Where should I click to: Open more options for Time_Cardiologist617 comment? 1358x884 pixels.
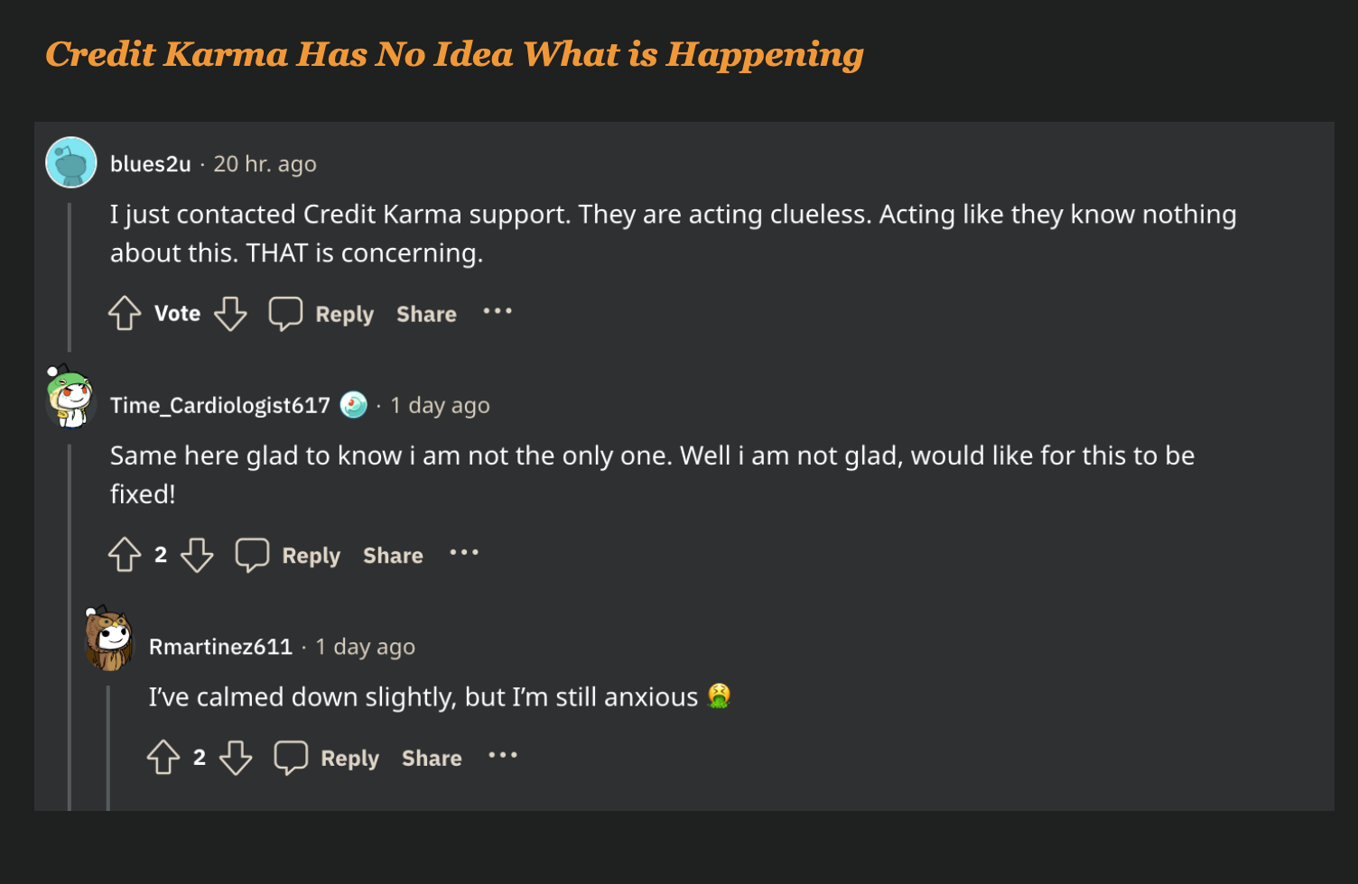[464, 552]
